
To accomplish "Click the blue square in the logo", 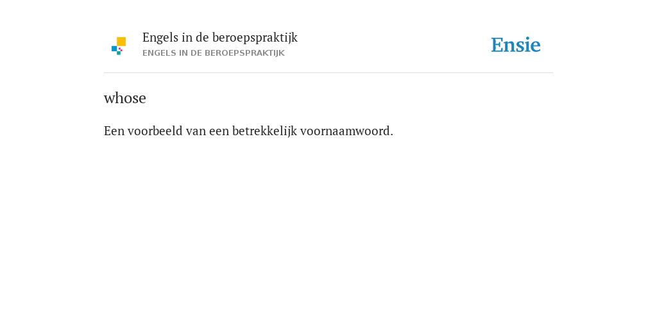I will (114, 49).
